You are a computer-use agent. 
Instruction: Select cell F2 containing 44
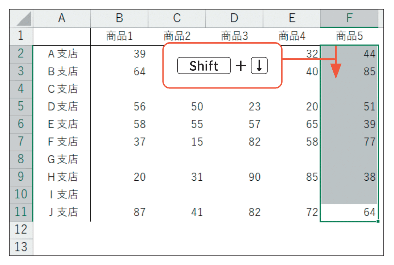tap(349, 54)
